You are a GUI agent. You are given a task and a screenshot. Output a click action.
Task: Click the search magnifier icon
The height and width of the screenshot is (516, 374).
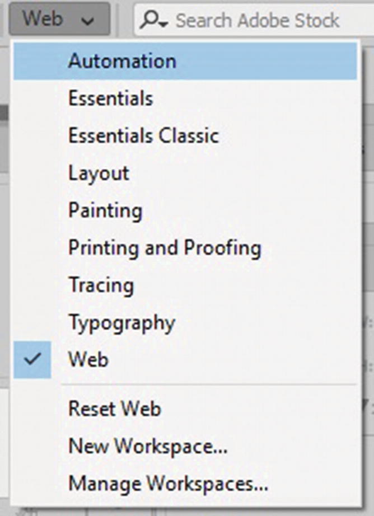pyautogui.click(x=149, y=20)
